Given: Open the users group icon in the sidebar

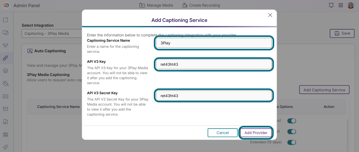Looking at the screenshot, I should click(x=6, y=45).
